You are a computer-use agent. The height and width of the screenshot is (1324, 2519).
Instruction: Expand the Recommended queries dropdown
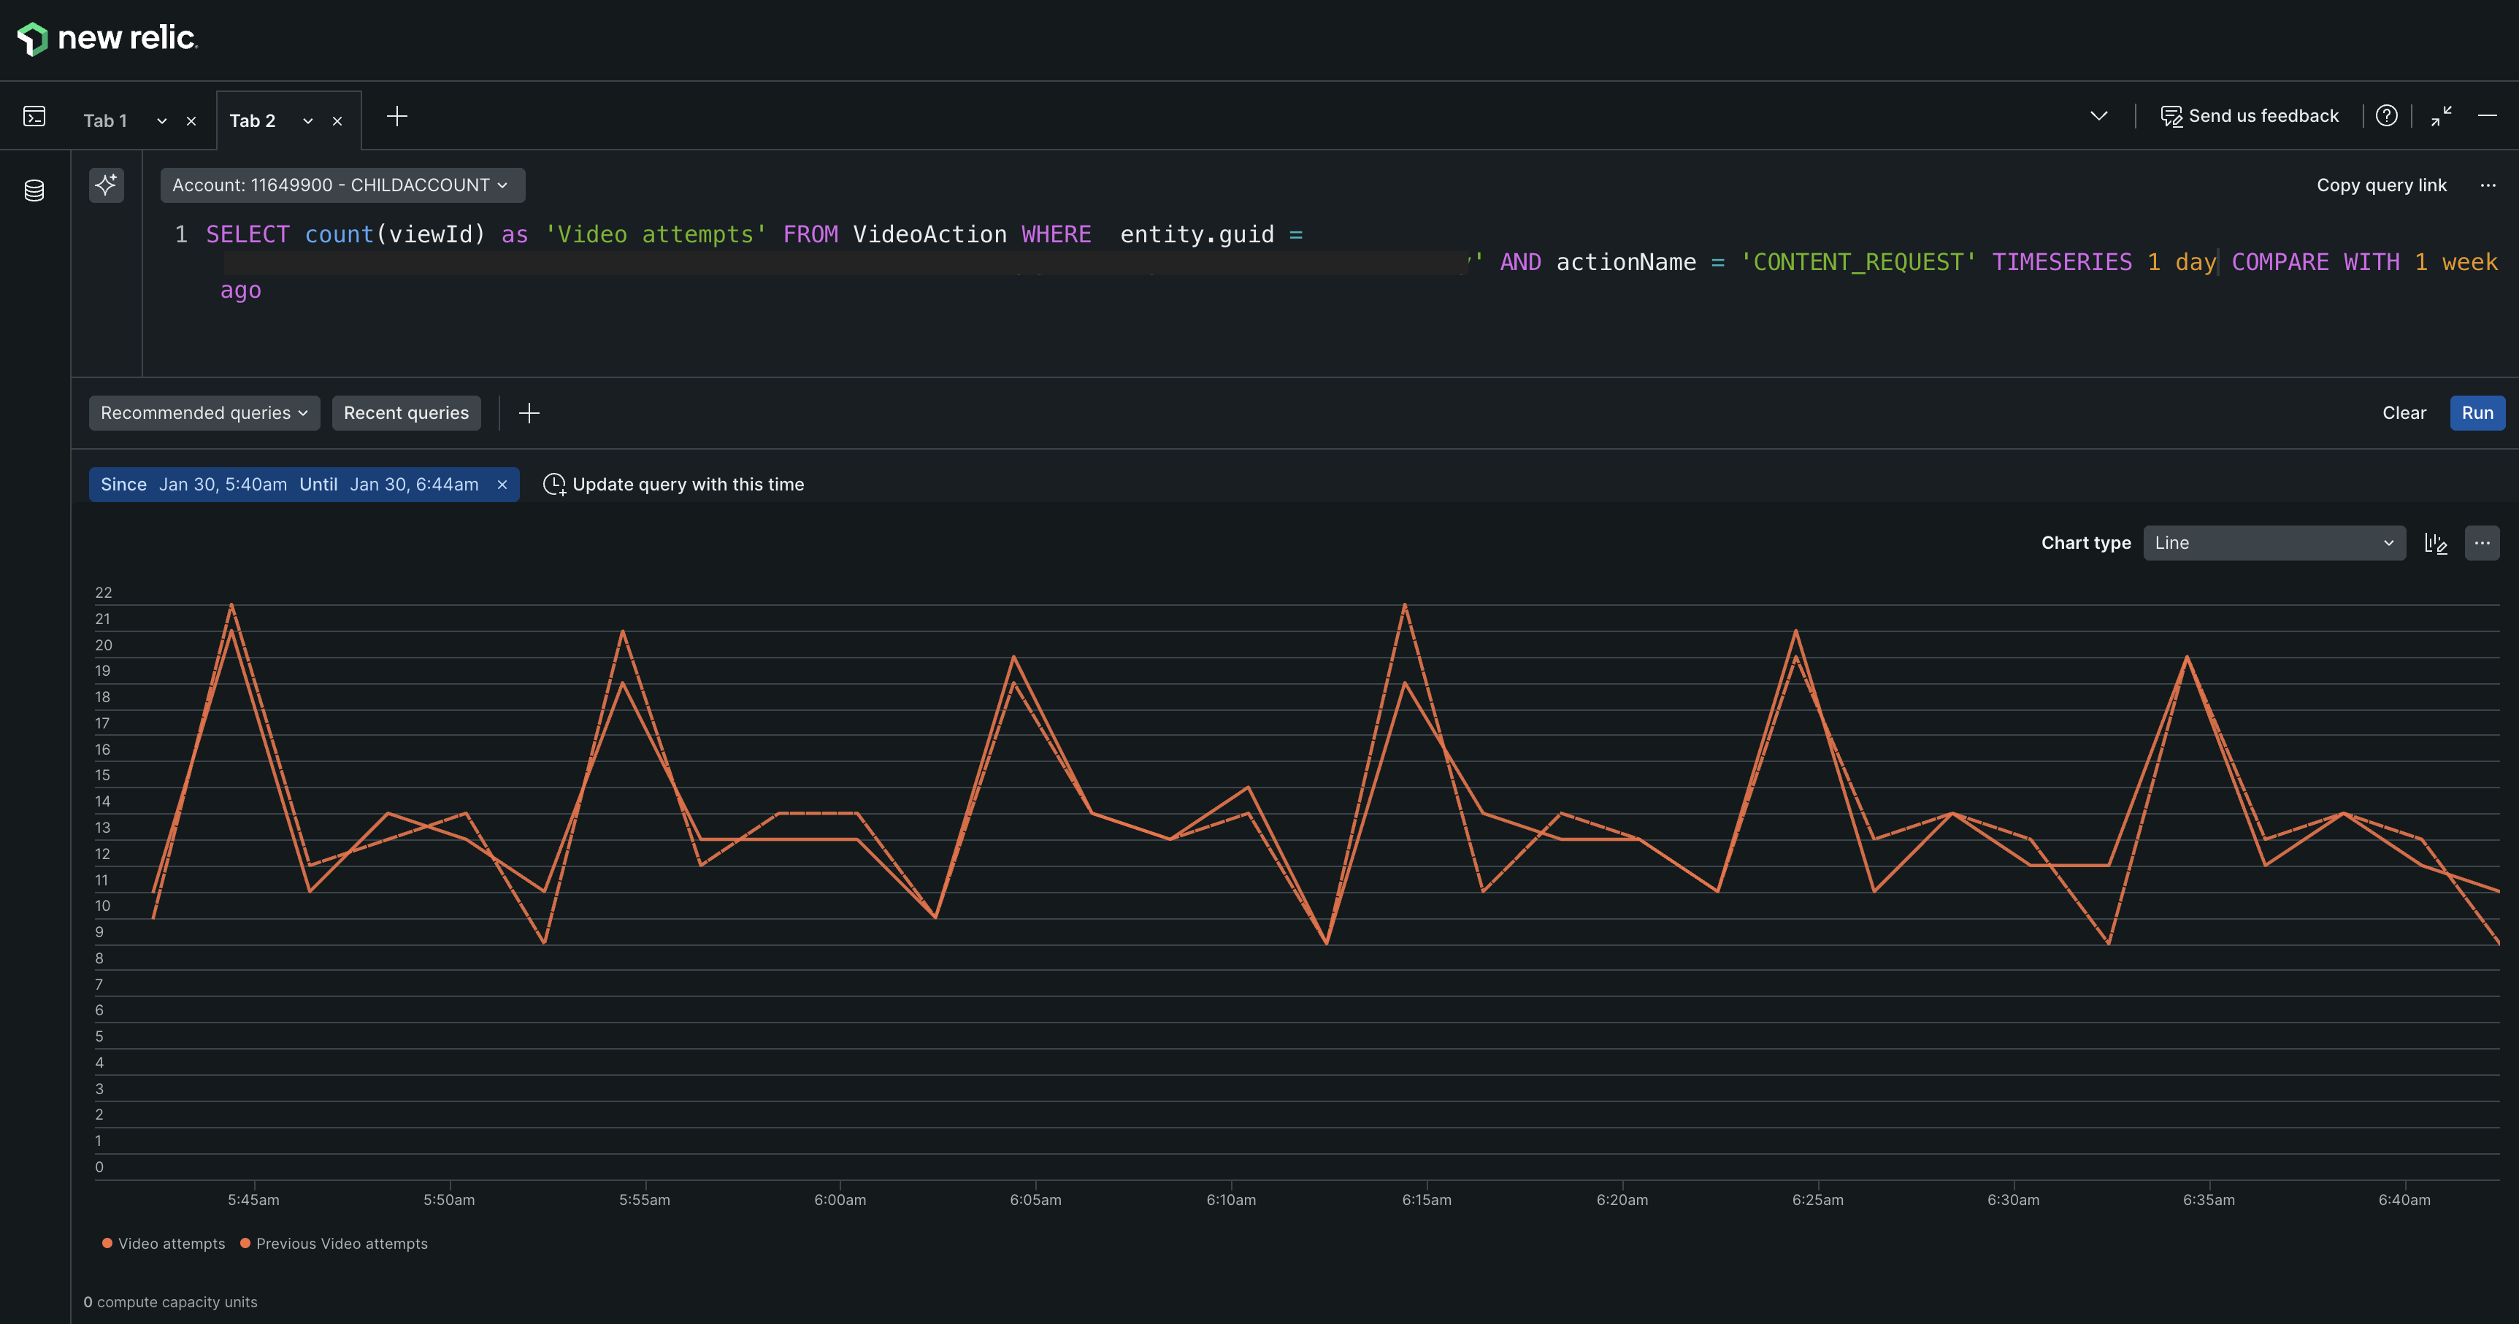204,414
